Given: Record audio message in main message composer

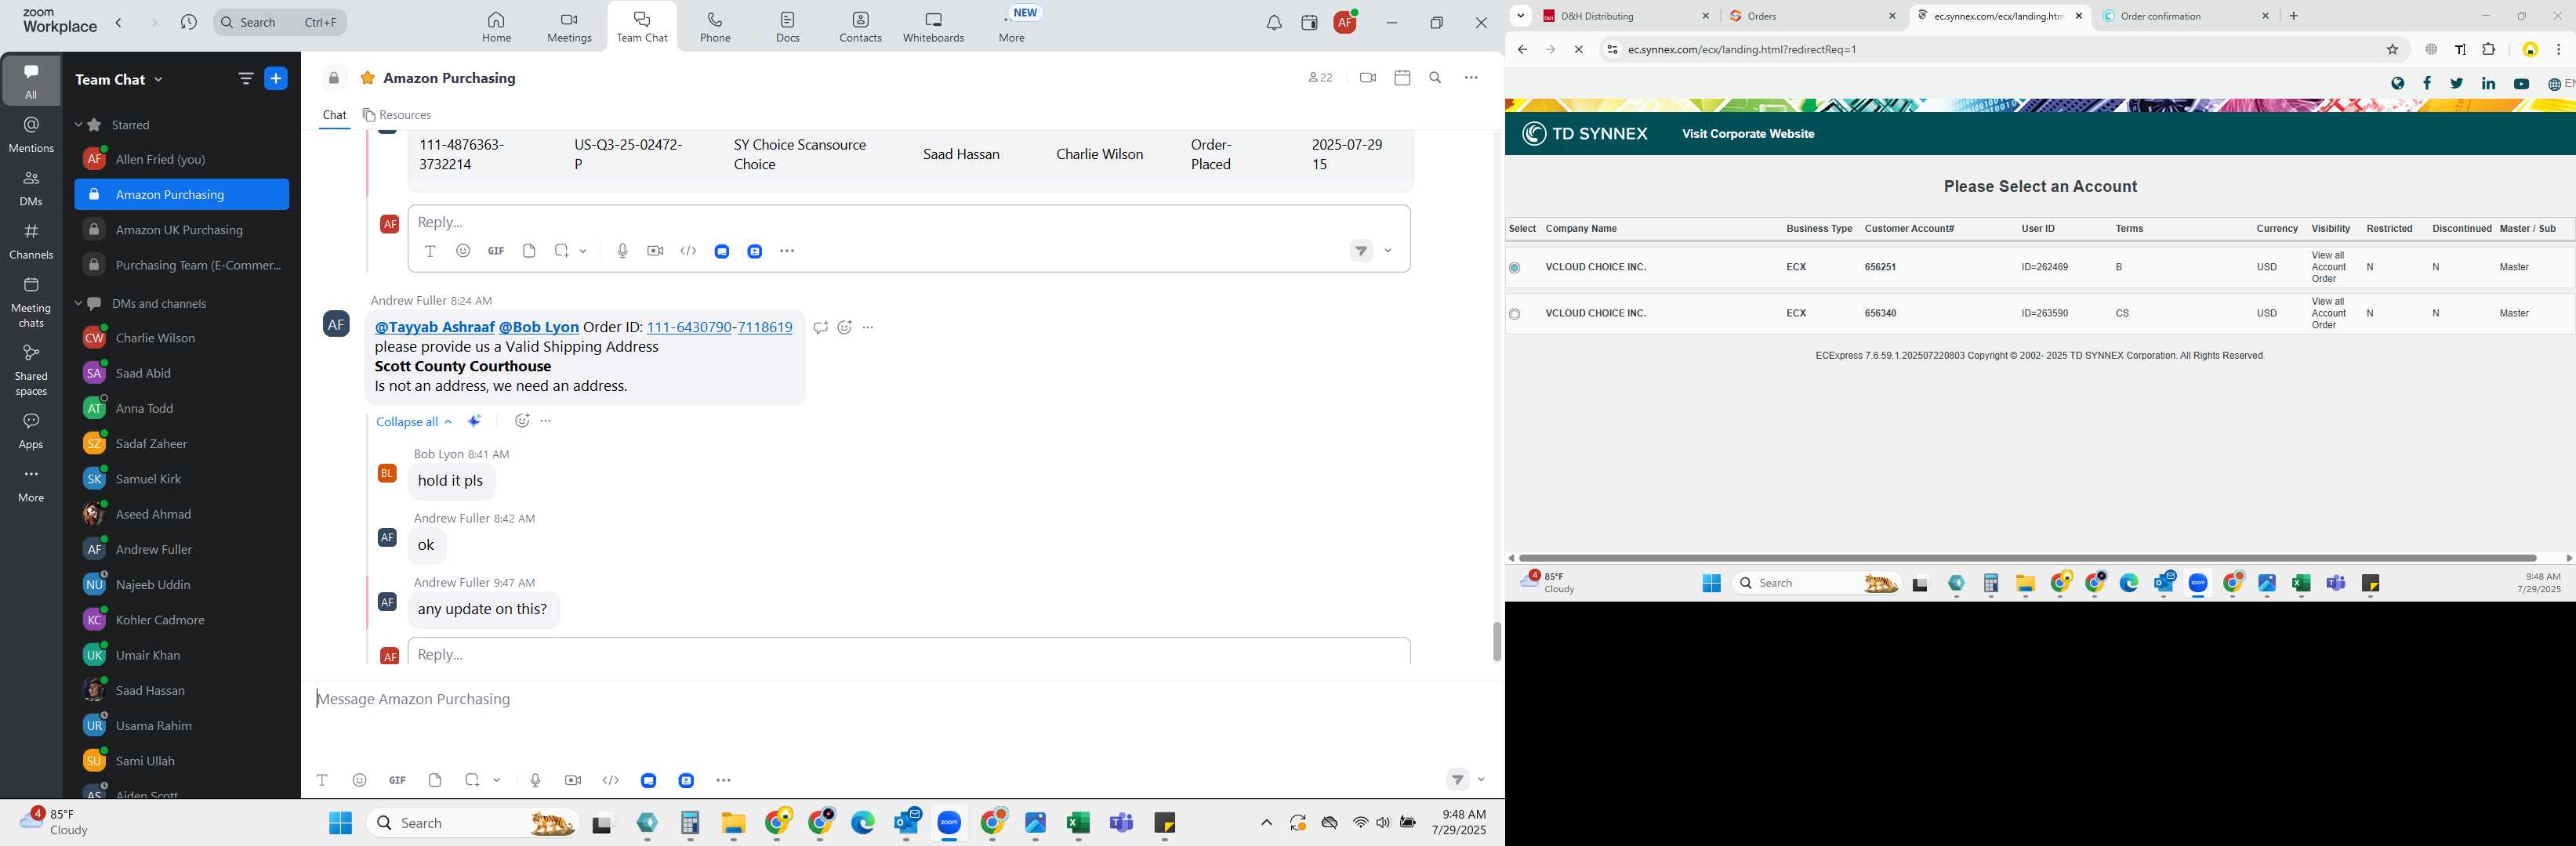Looking at the screenshot, I should (535, 780).
